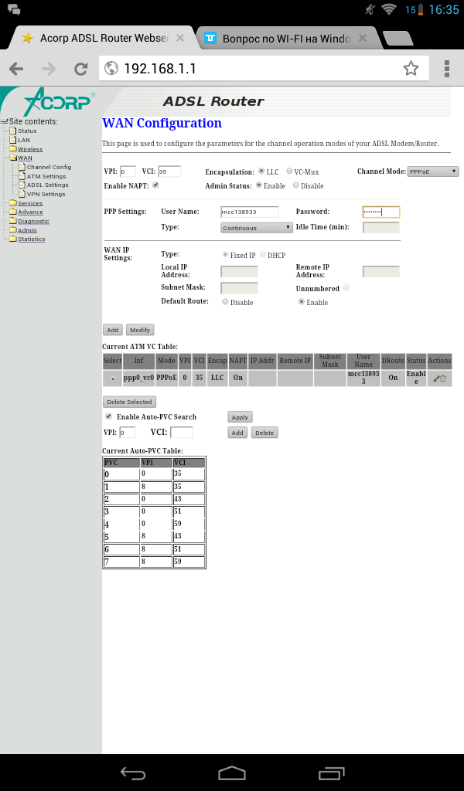Click Delete Selected button

pyautogui.click(x=129, y=402)
